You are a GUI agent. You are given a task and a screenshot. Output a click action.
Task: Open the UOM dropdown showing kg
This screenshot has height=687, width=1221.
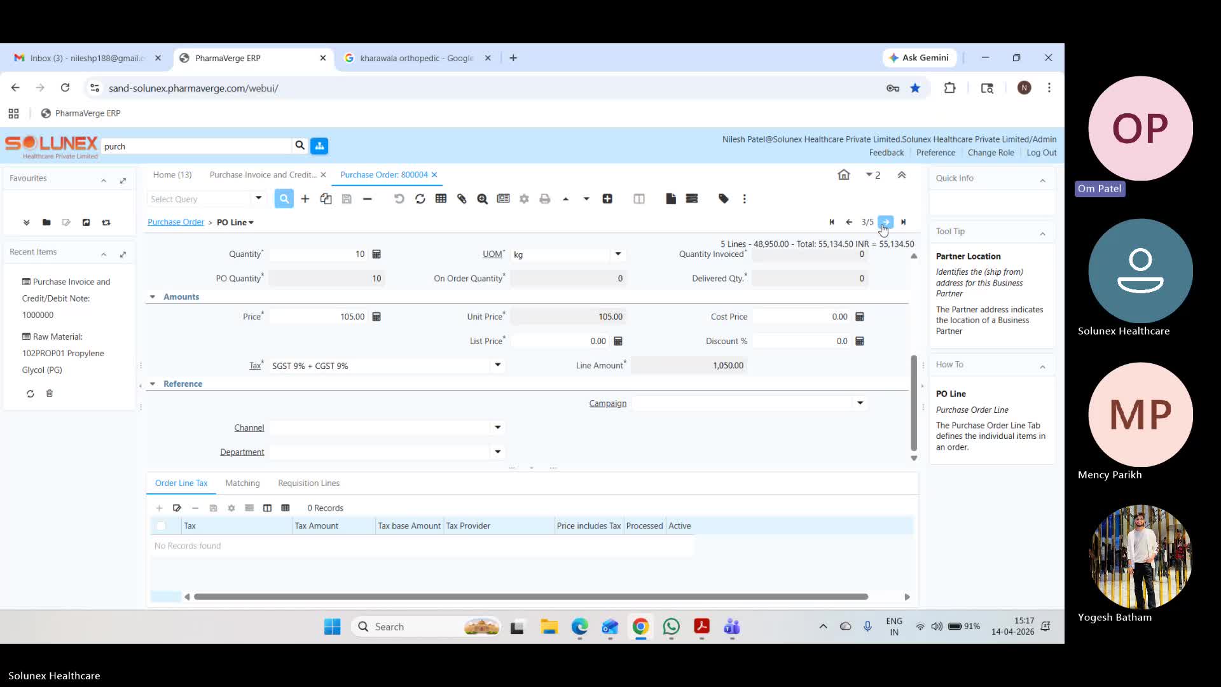(x=617, y=254)
